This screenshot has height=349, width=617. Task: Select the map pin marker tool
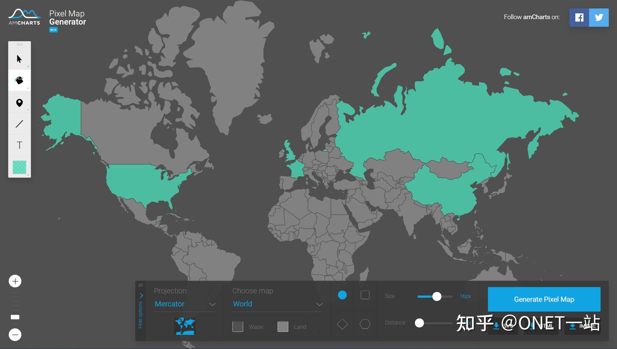[19, 102]
